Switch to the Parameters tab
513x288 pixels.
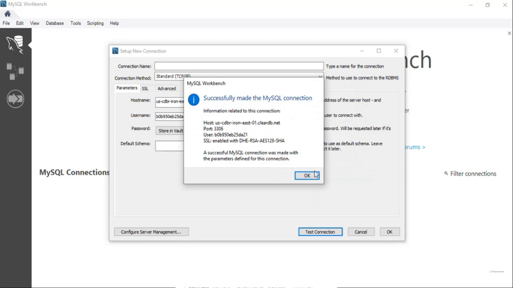click(127, 88)
